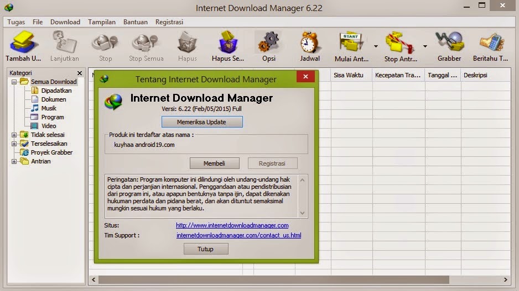The image size is (519, 291).
Task: Click the Video filmstrip icon
Action: (x=34, y=126)
